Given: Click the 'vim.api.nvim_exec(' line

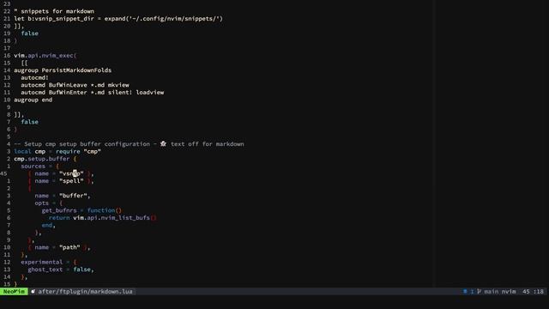Looking at the screenshot, I should [x=45, y=55].
